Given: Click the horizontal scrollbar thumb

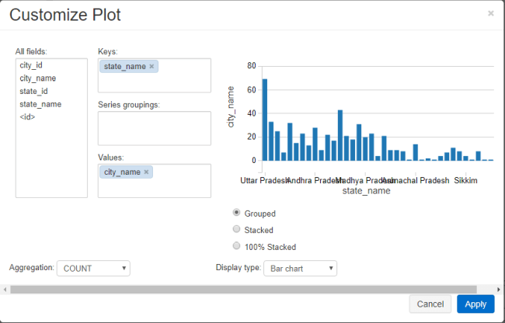Looking at the screenshot, I should [243, 290].
